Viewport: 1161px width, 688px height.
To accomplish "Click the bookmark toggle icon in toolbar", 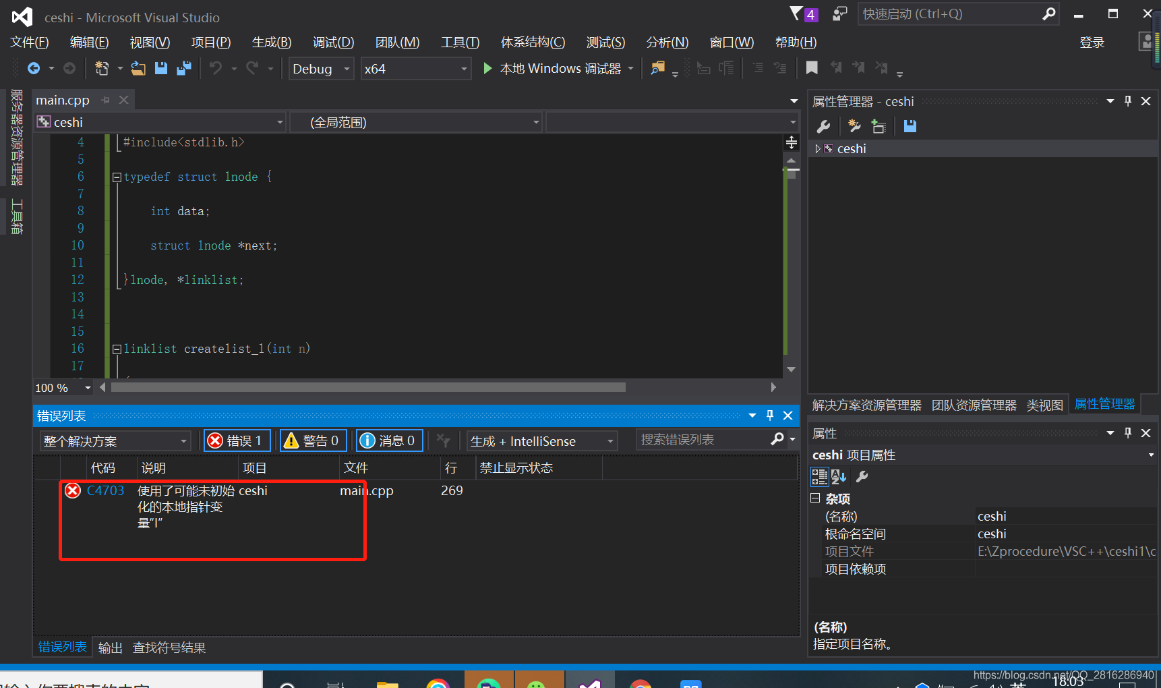I will [x=812, y=68].
